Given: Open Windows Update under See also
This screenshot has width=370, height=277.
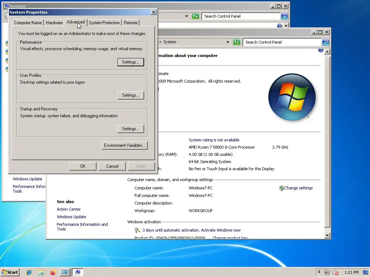Looking at the screenshot, I should coord(72,217).
